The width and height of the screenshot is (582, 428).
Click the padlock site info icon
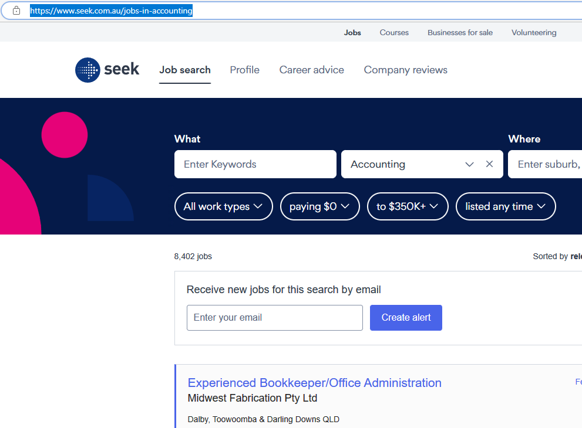[x=16, y=11]
